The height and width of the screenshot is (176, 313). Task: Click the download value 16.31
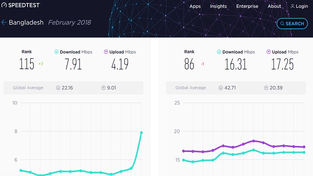click(236, 64)
